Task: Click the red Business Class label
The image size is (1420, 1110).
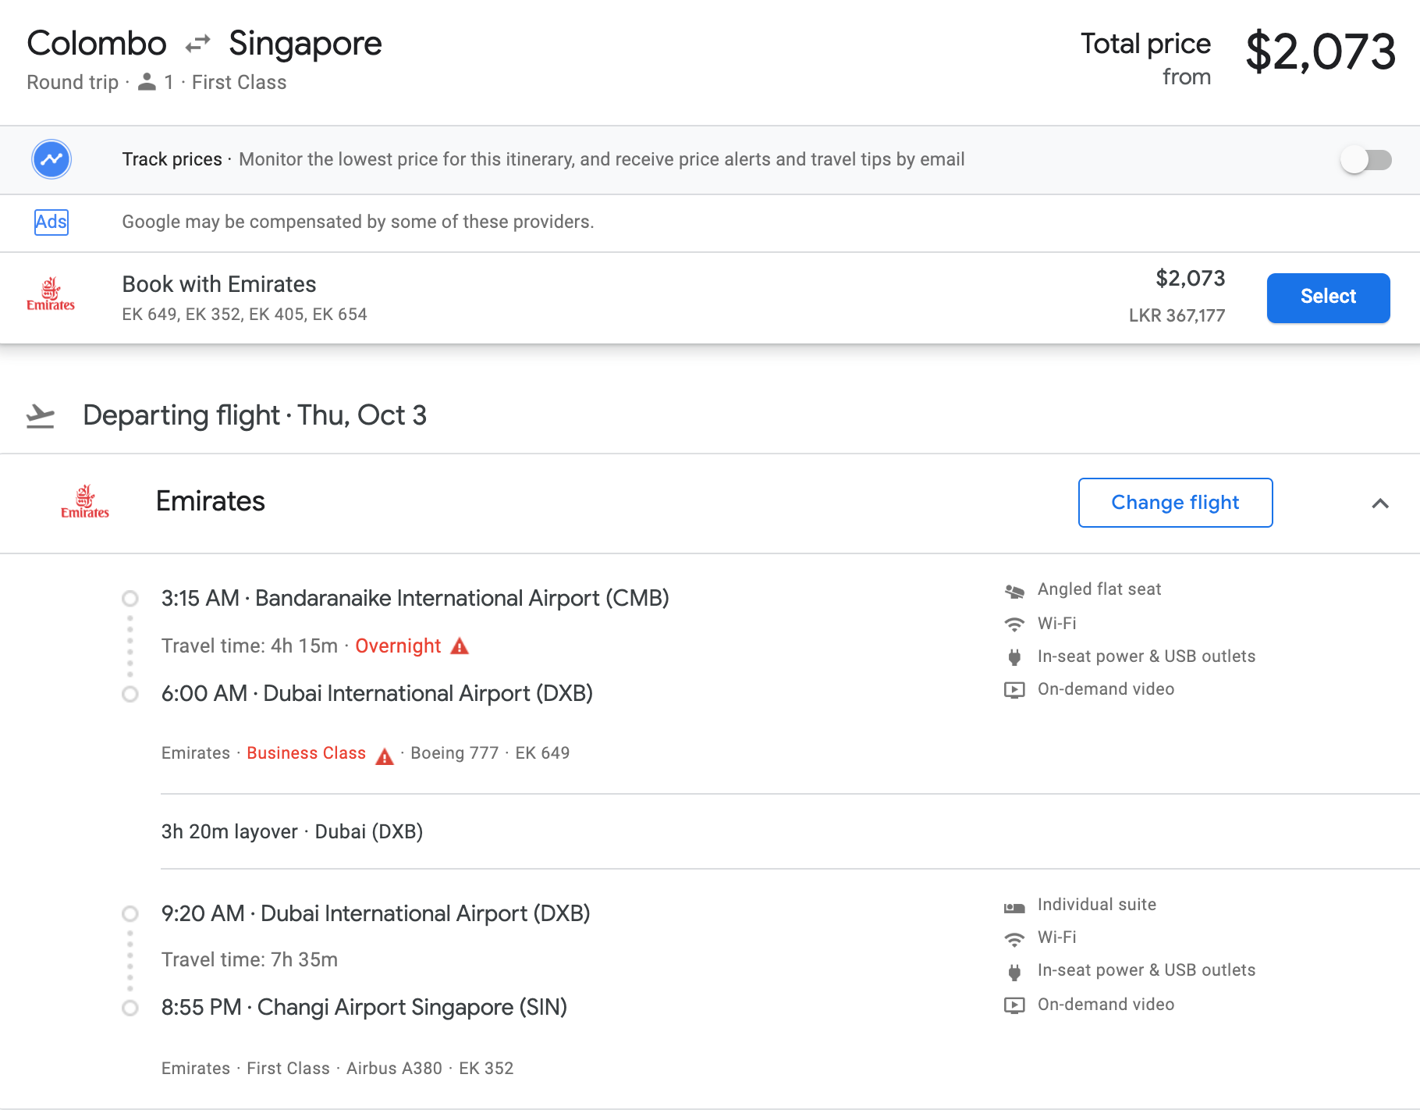Action: pyautogui.click(x=306, y=753)
